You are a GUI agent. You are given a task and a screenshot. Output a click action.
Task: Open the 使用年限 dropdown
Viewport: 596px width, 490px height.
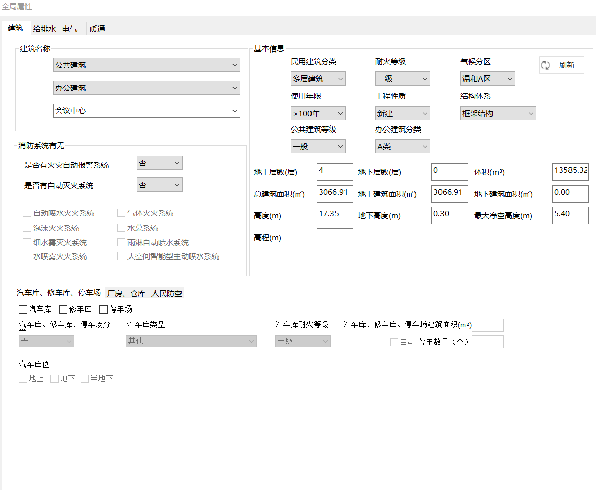point(318,114)
